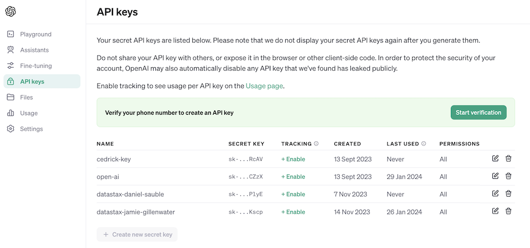This screenshot has width=530, height=248.
Task: Edit the datastax-jamie-gillenwater key
Action: click(x=495, y=211)
